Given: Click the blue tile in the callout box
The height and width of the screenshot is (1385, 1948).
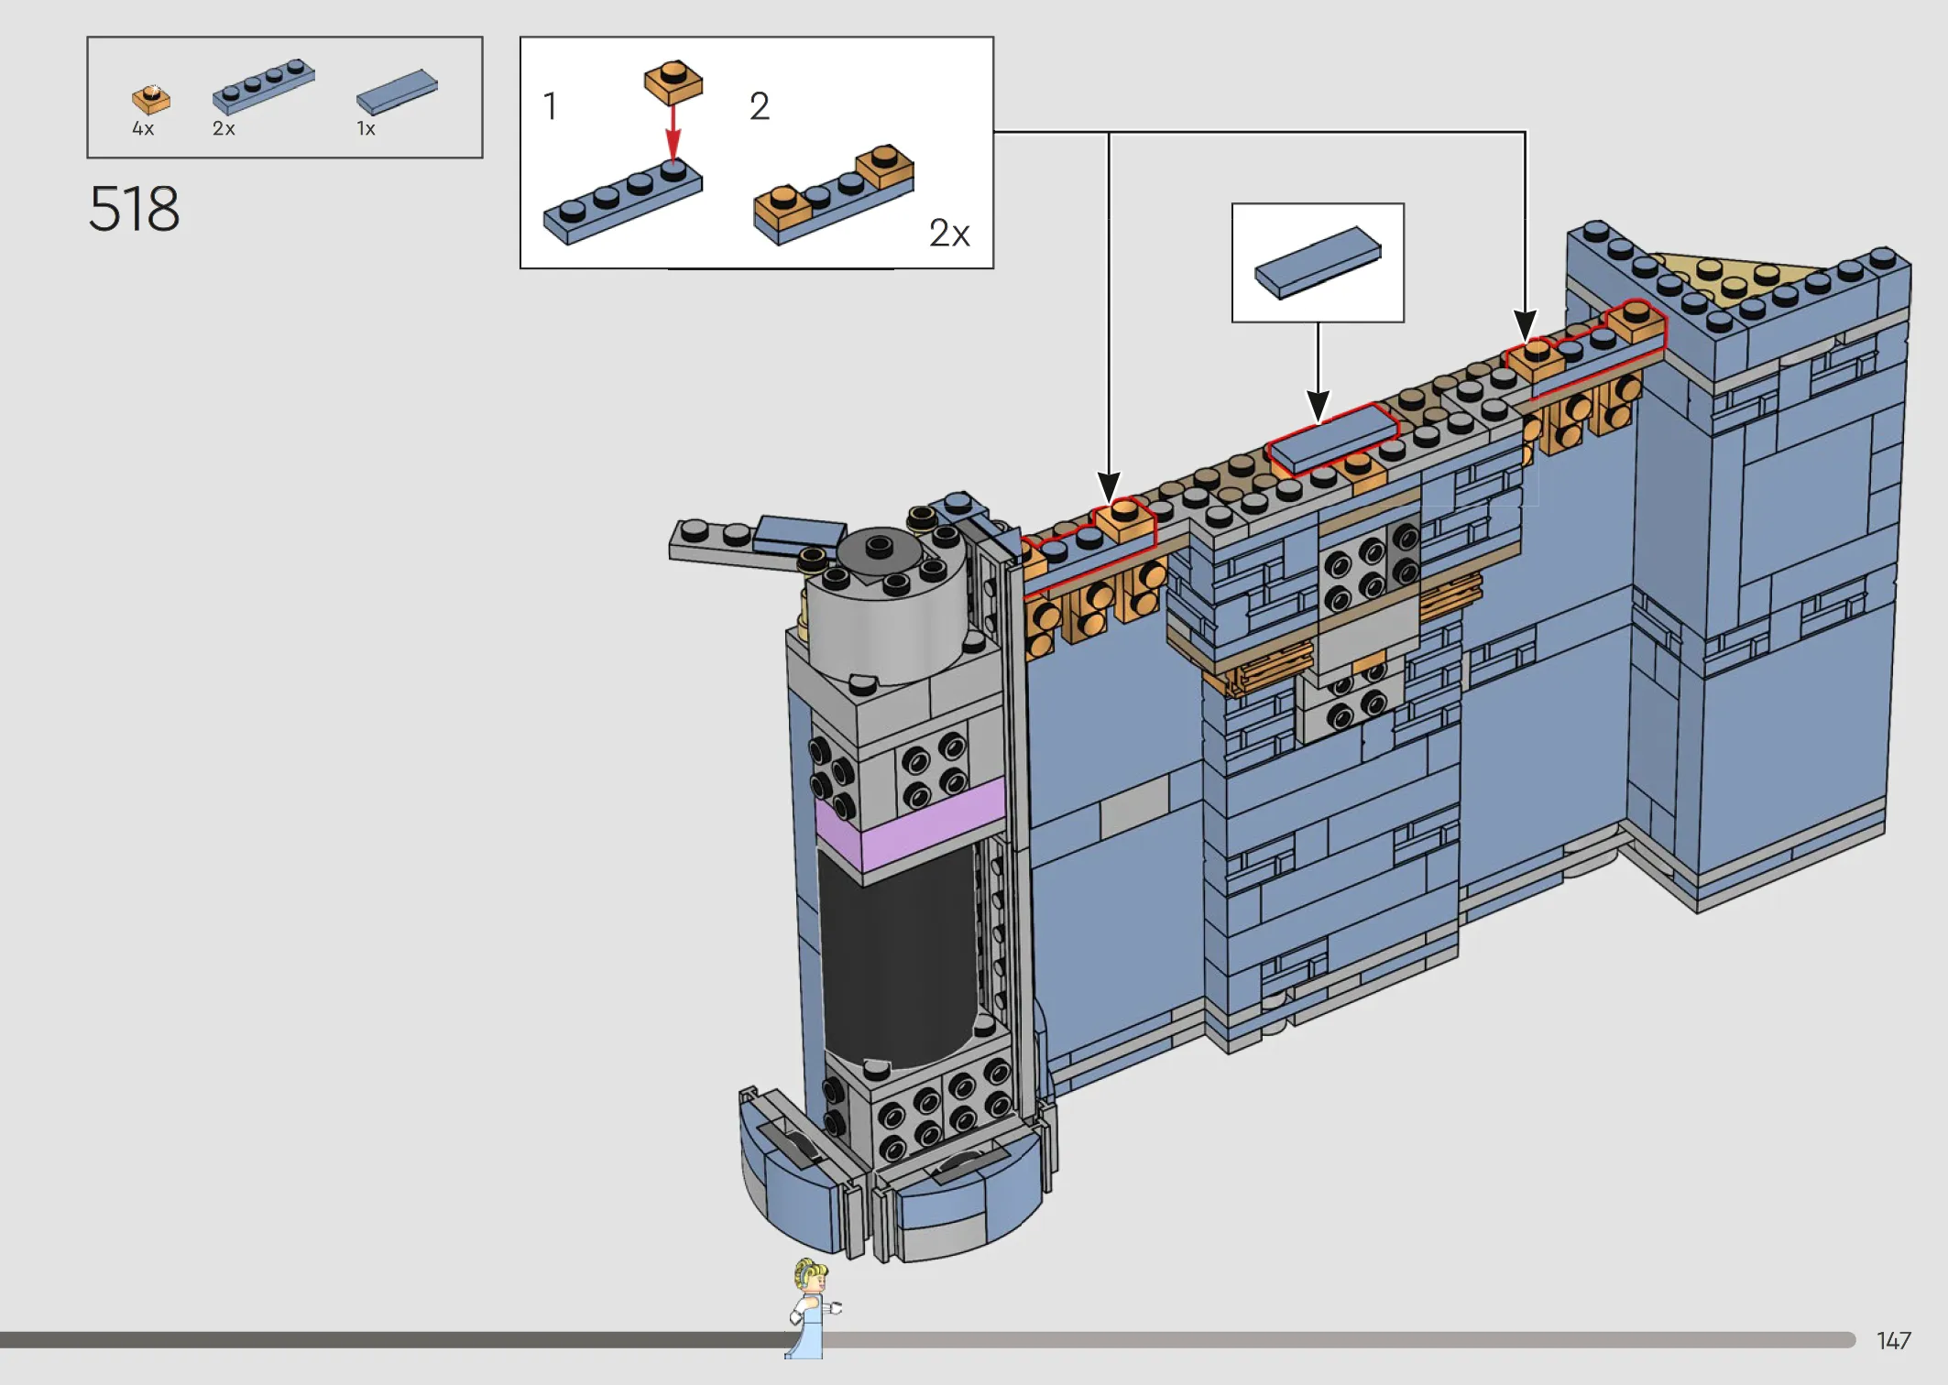Looking at the screenshot, I should 1318,262.
